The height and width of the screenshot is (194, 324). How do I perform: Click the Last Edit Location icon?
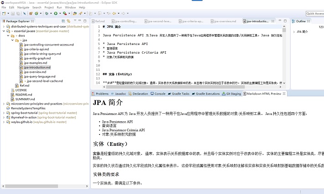click(109, 13)
